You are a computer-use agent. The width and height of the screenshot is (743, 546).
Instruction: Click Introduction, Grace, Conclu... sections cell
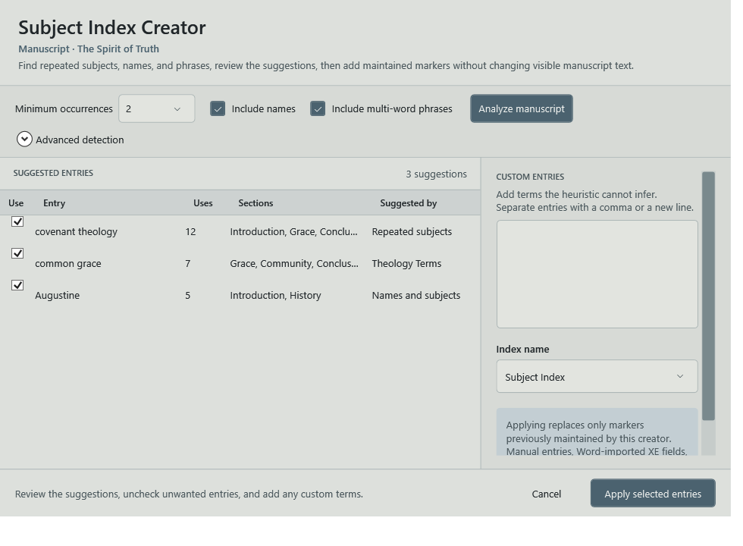coord(294,232)
